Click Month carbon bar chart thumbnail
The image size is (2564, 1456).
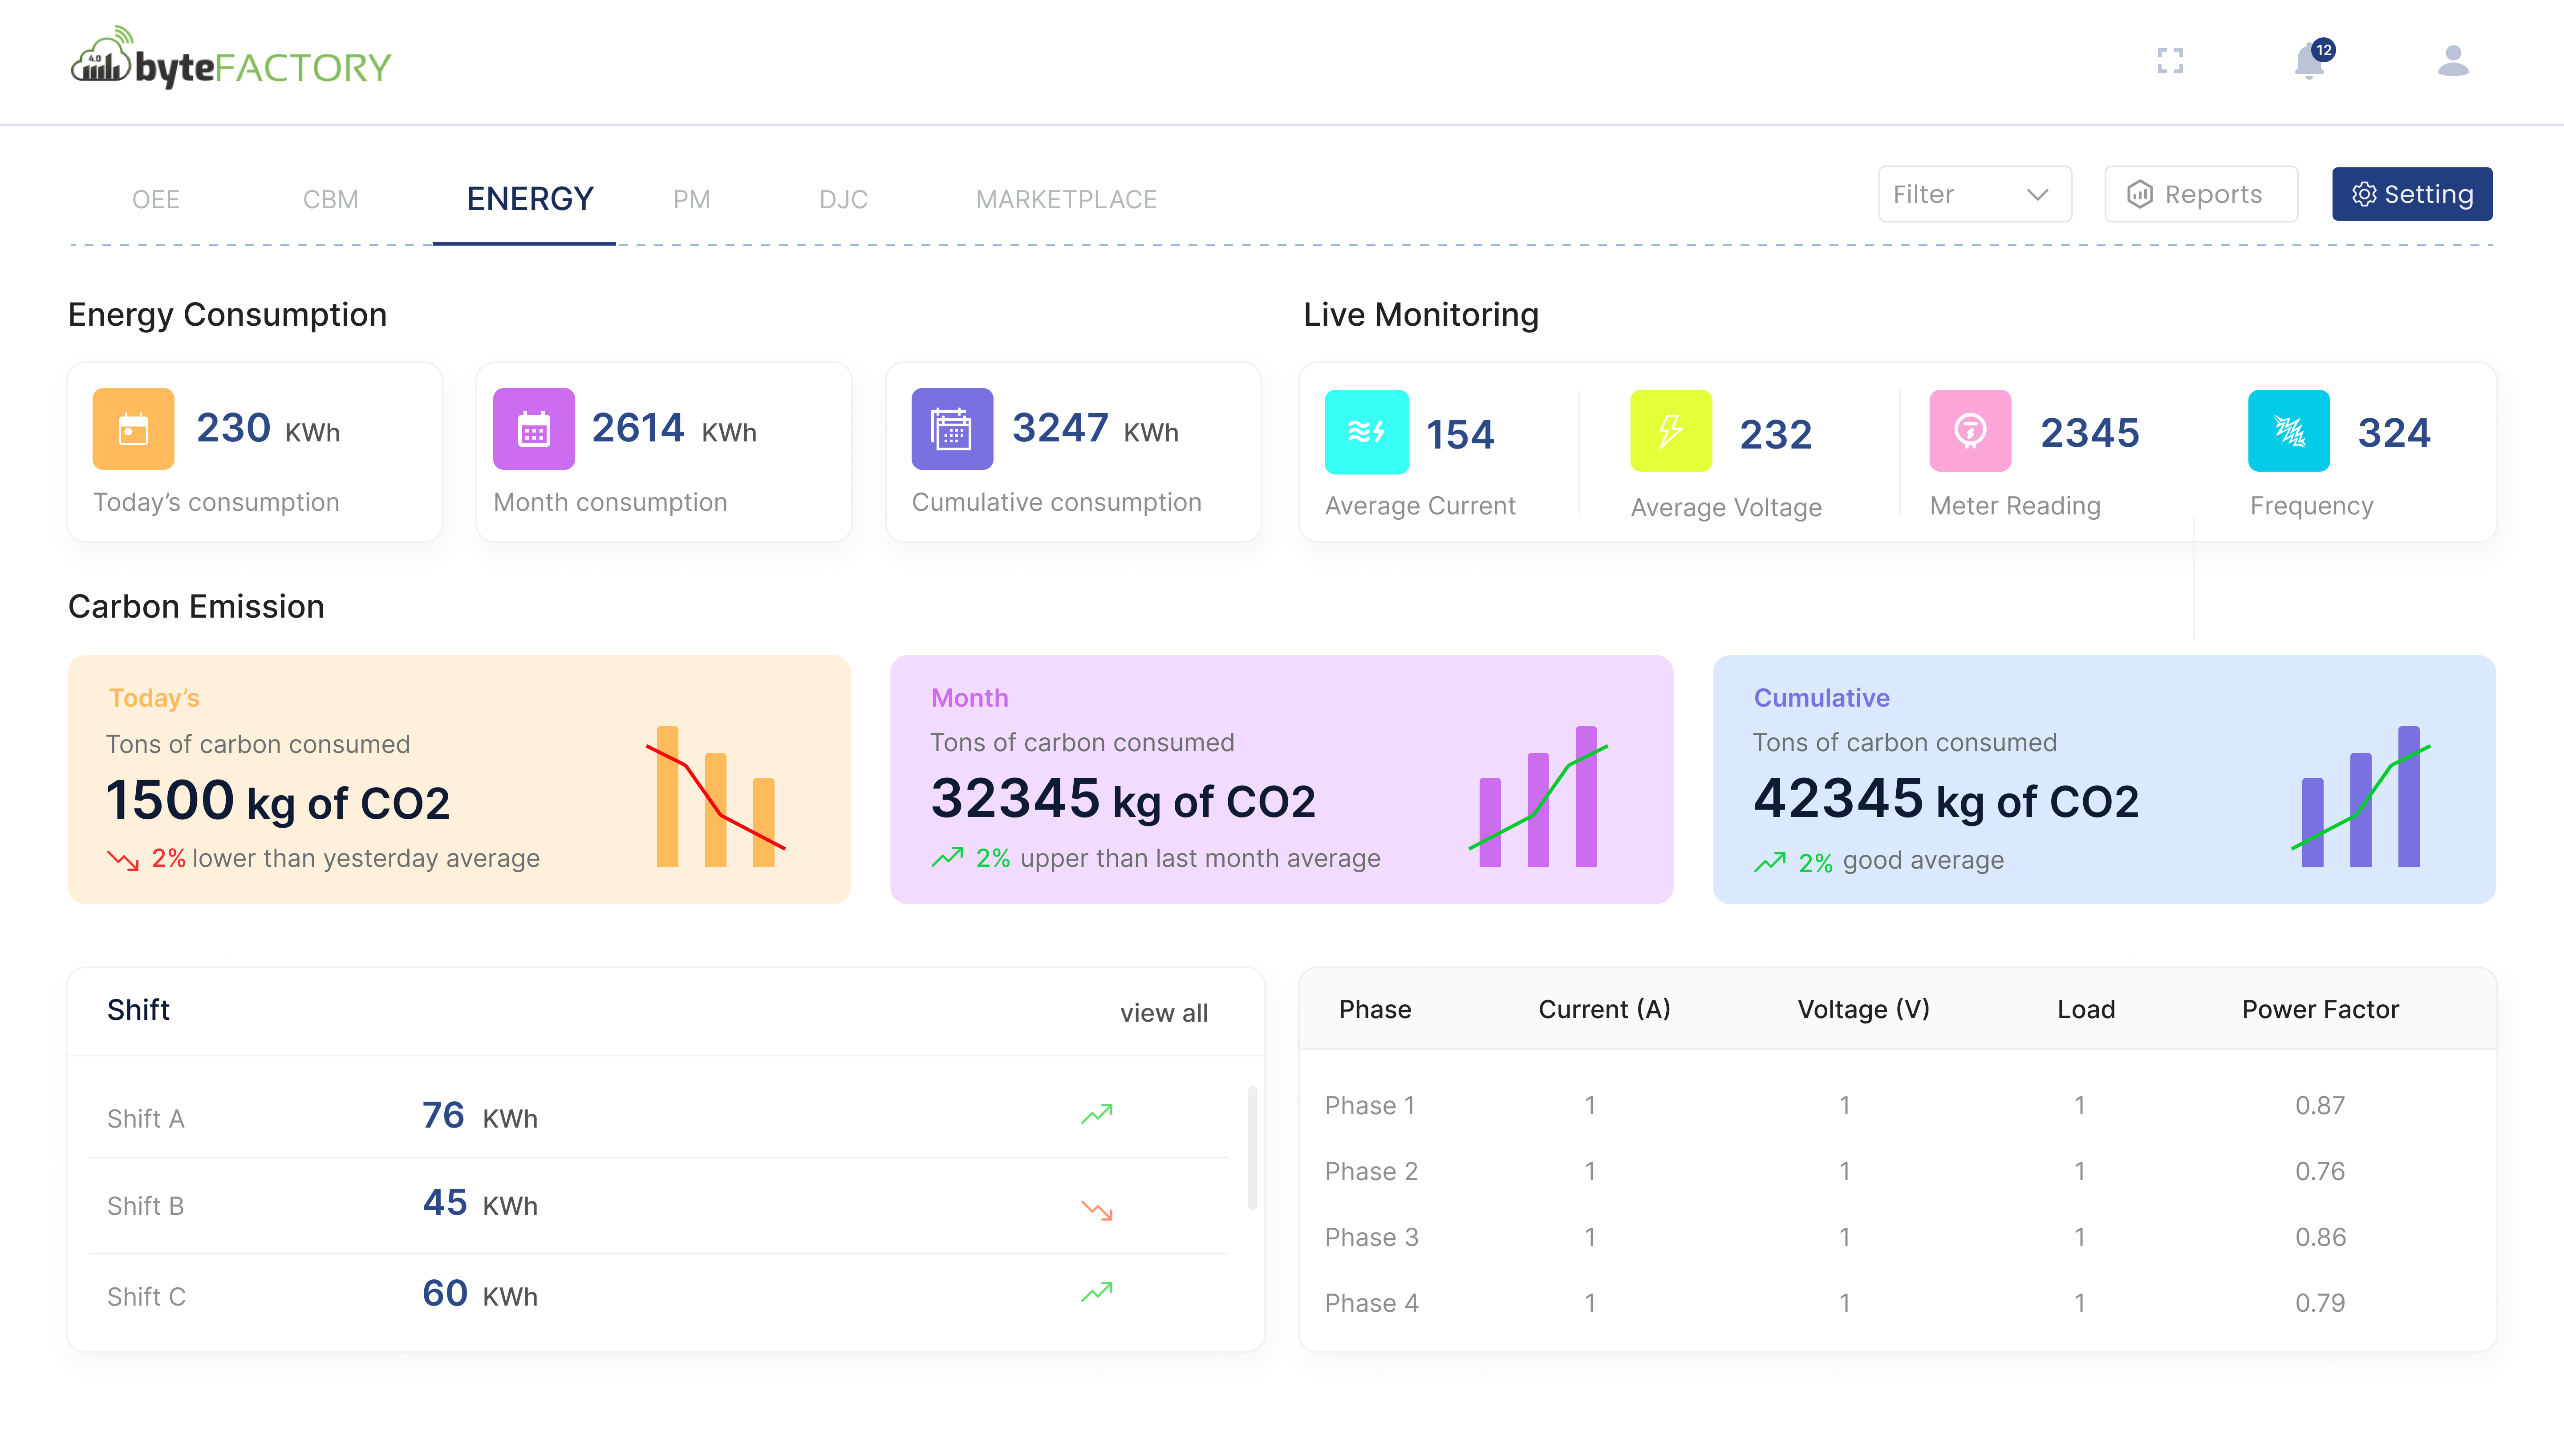[1538, 796]
